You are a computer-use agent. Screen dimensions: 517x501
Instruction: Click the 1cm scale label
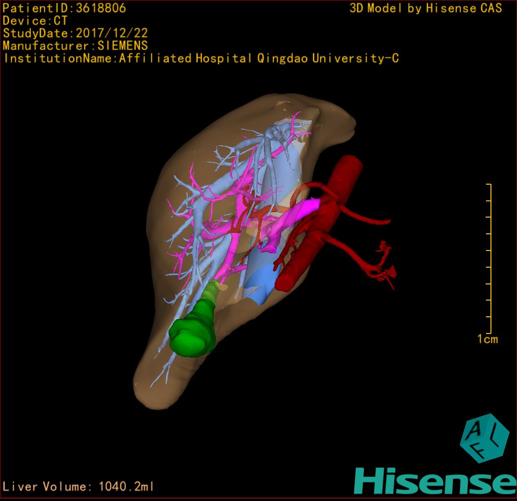[x=488, y=339]
